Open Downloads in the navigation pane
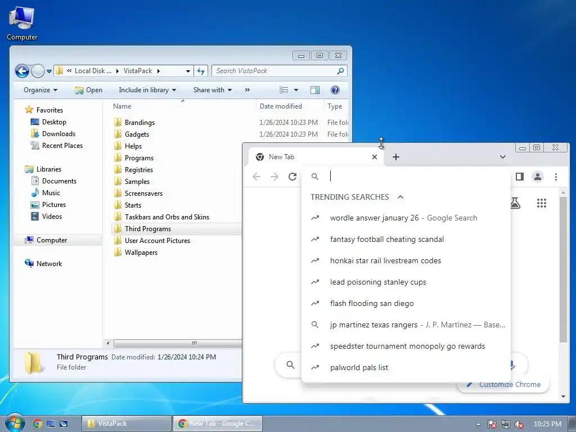 pos(53,134)
